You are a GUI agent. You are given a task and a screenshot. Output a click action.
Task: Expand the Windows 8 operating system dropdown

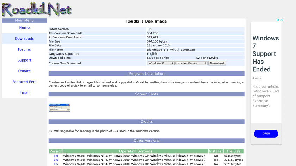coord(161,63)
